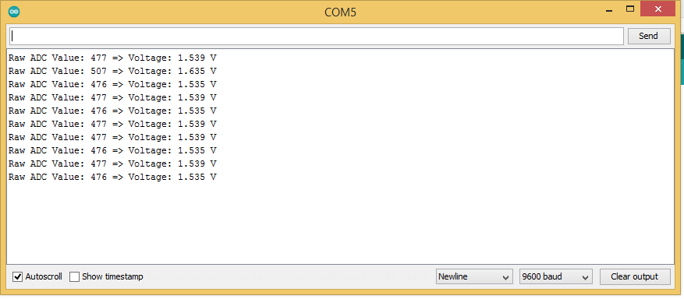This screenshot has height=299, width=684.
Task: Select the output line with ADC value 507
Action: 112,71
